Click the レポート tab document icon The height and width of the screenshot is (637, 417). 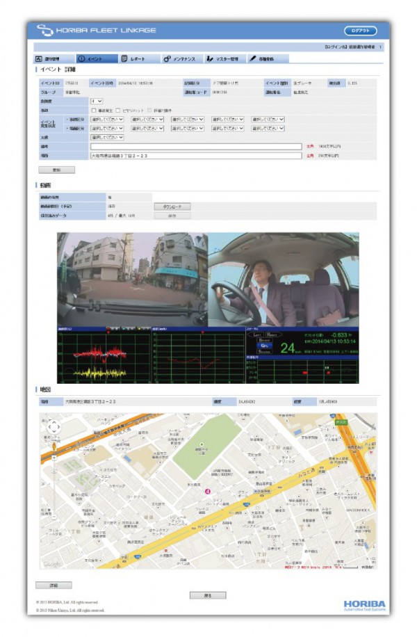point(124,59)
